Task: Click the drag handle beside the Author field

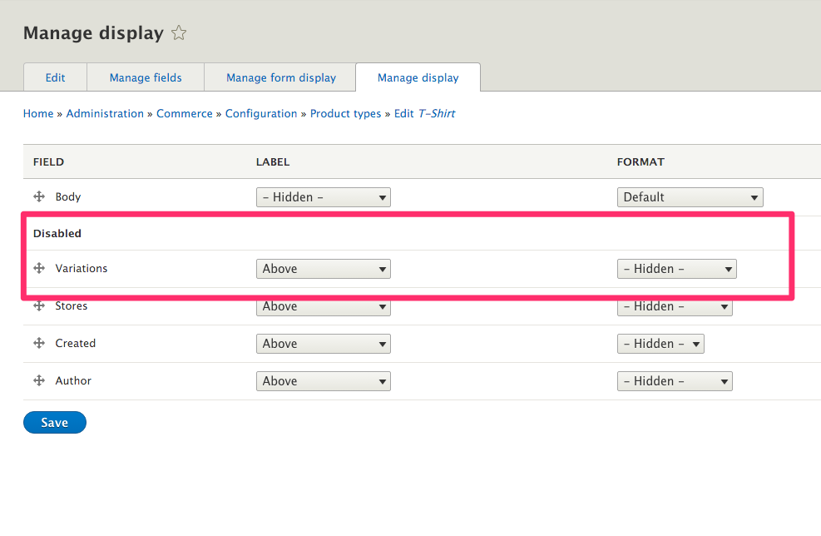Action: tap(39, 380)
